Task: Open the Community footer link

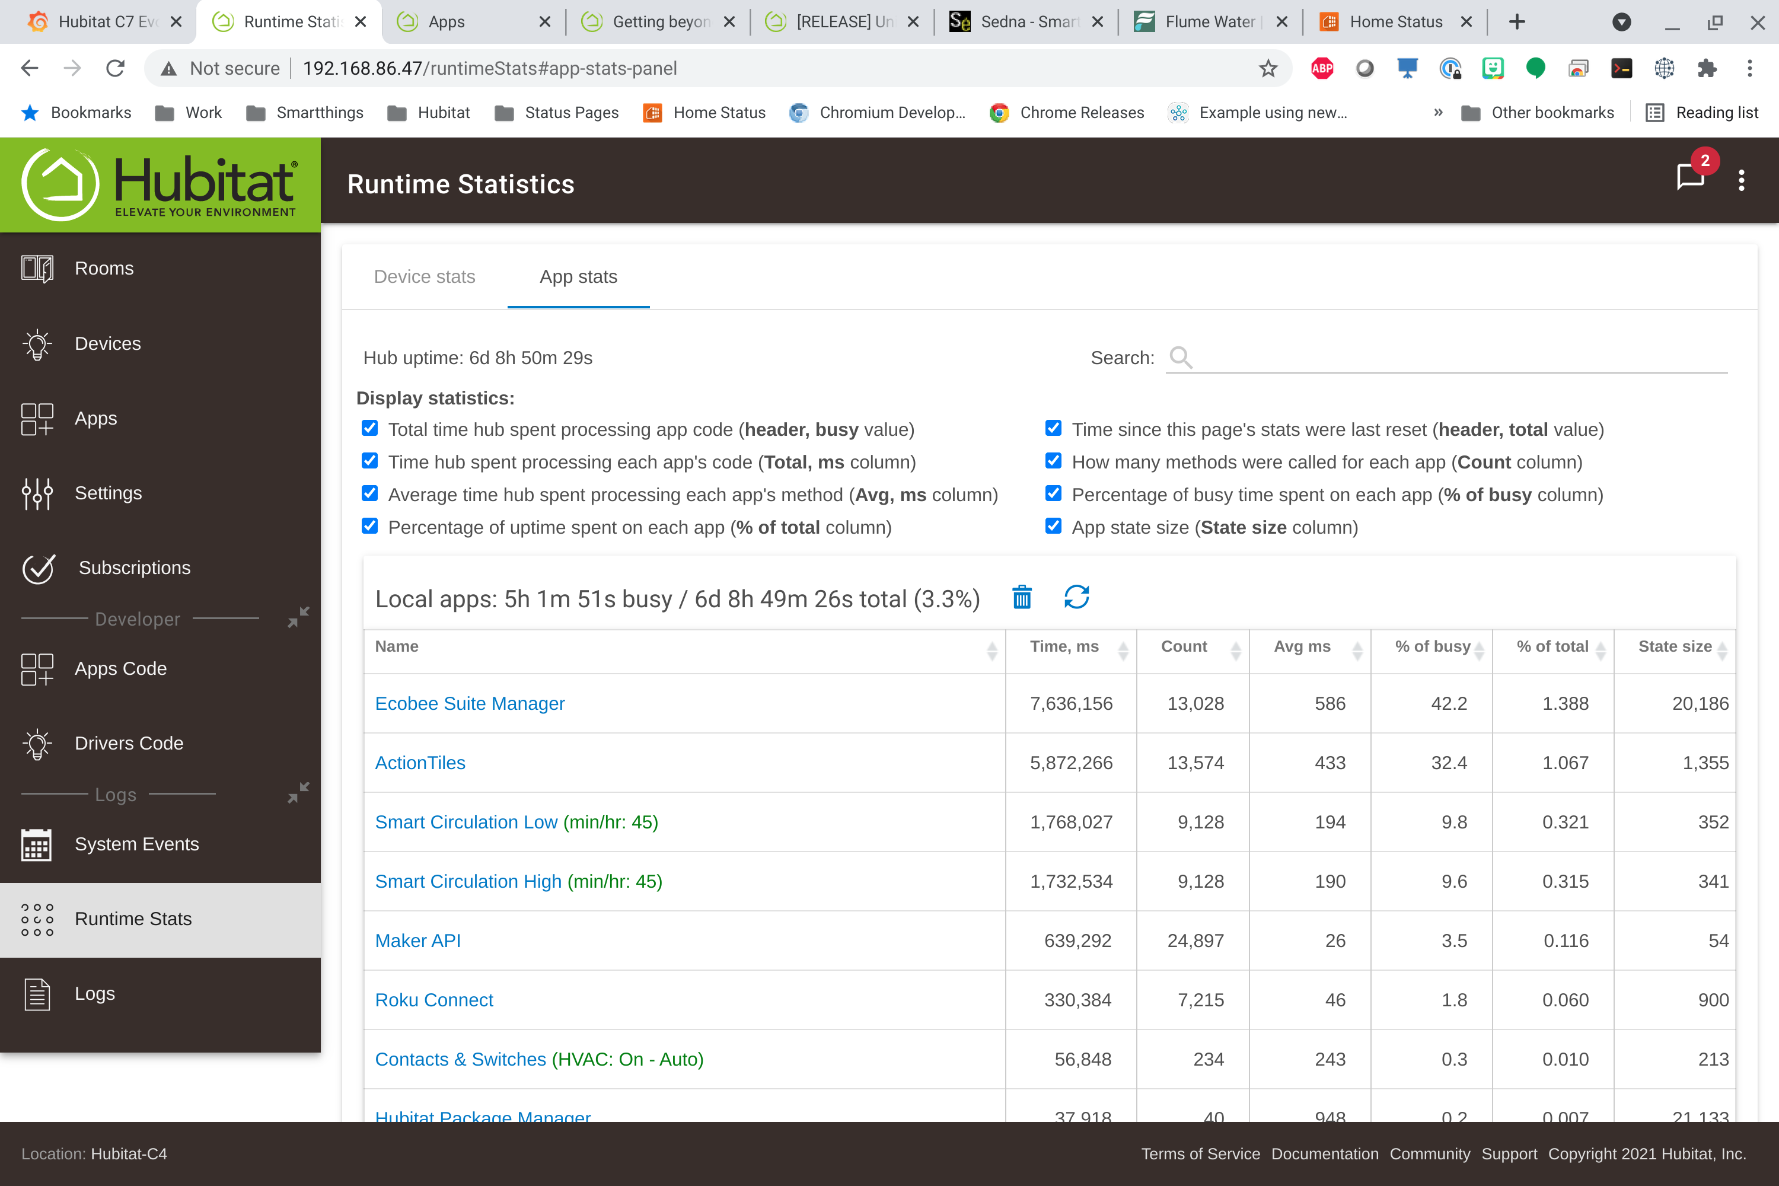Action: point(1430,1153)
